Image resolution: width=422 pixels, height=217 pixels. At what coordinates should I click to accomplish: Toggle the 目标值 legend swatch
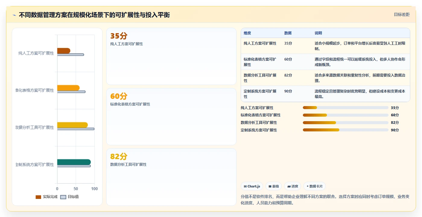point(63,197)
